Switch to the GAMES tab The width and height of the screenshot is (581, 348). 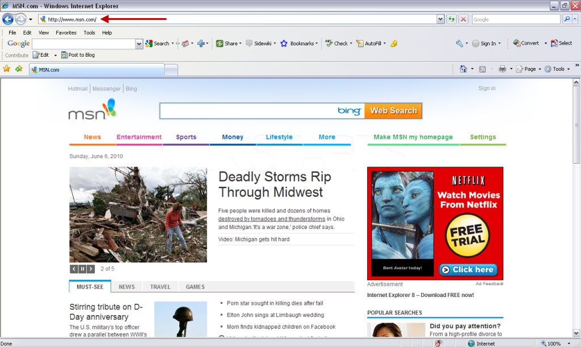pyautogui.click(x=195, y=287)
